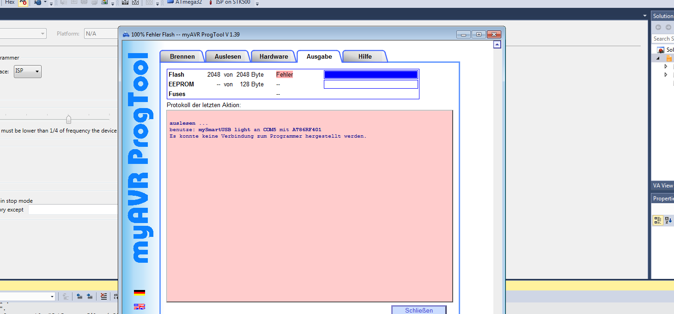Click the first black chip icon in toolbar
674x314 pixels.
[125, 2]
